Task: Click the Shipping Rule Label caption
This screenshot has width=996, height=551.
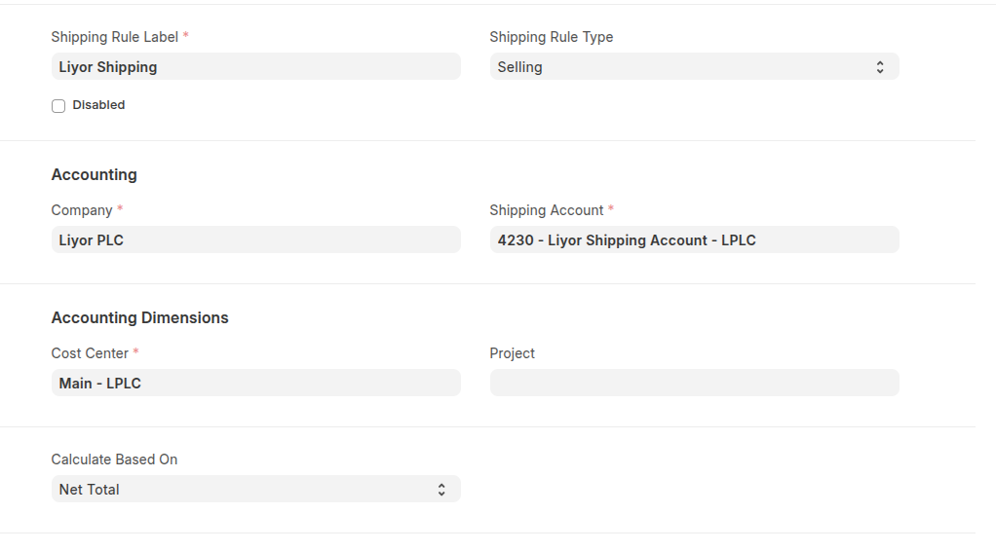Action: 114,37
